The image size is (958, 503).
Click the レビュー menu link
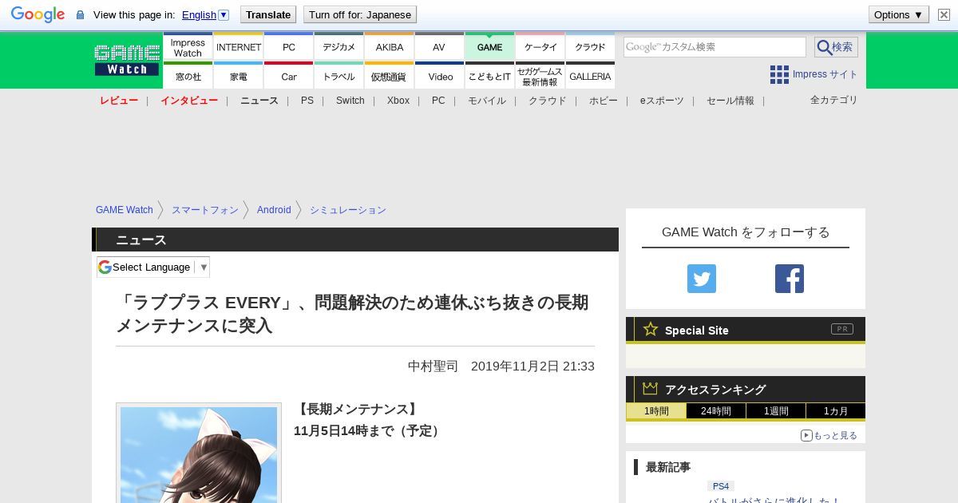[119, 101]
